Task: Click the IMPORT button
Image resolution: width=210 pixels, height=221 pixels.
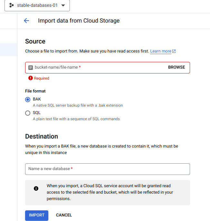Action: (x=37, y=215)
